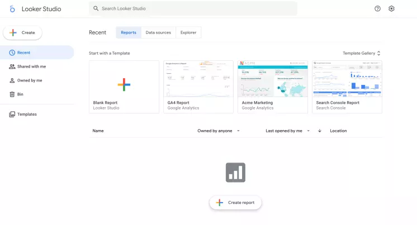Click the plus icon on Create report

[x=220, y=203]
